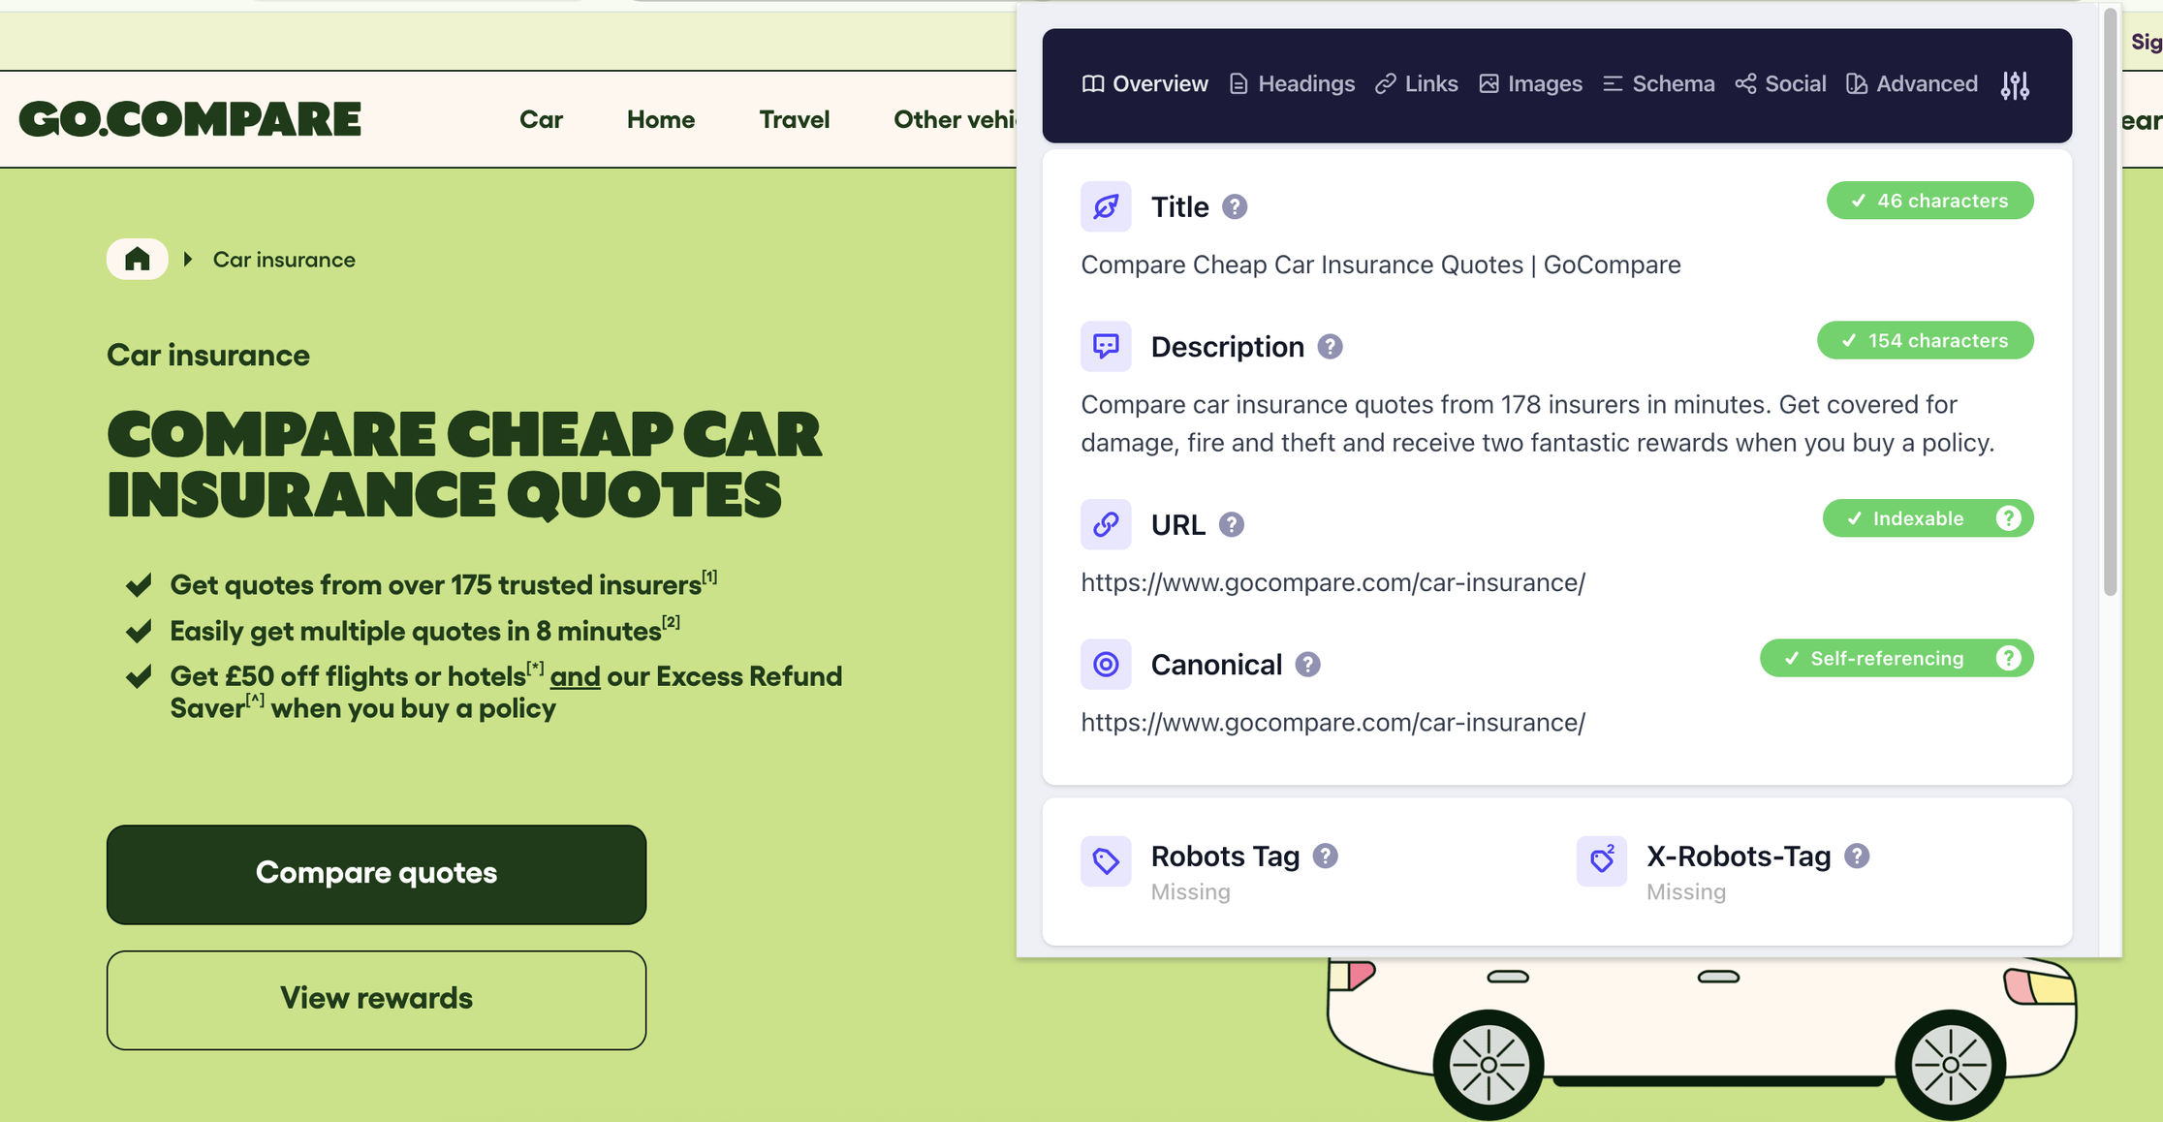
Task: Click the Robots Tag help icon
Action: [x=1325, y=857]
